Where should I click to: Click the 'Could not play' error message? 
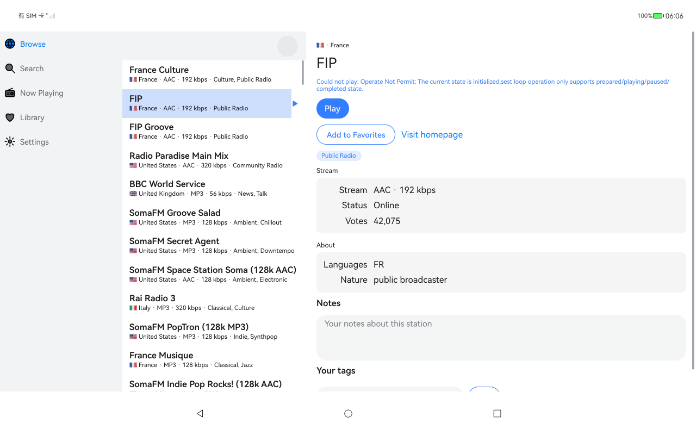(493, 85)
